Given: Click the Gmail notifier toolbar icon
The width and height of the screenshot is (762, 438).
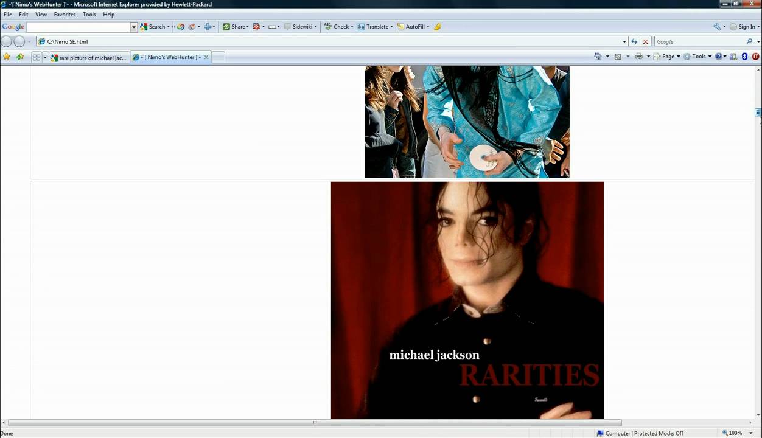Looking at the screenshot, I should point(256,27).
